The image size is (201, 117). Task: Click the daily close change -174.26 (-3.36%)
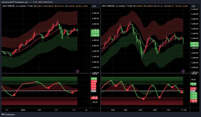[181, 6]
